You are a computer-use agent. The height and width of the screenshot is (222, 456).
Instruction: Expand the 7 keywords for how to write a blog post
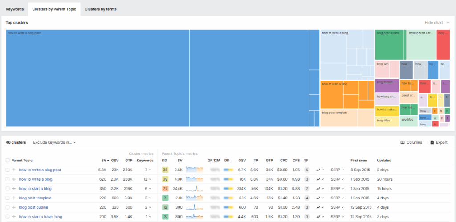tap(148, 170)
